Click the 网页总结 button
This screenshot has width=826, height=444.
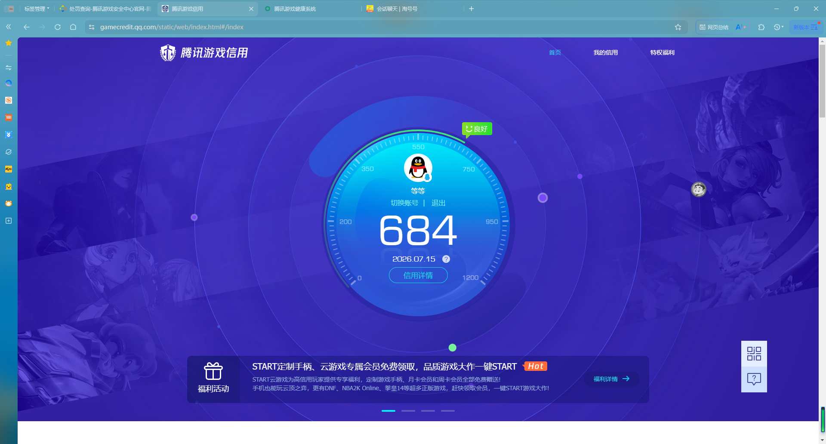pyautogui.click(x=714, y=27)
